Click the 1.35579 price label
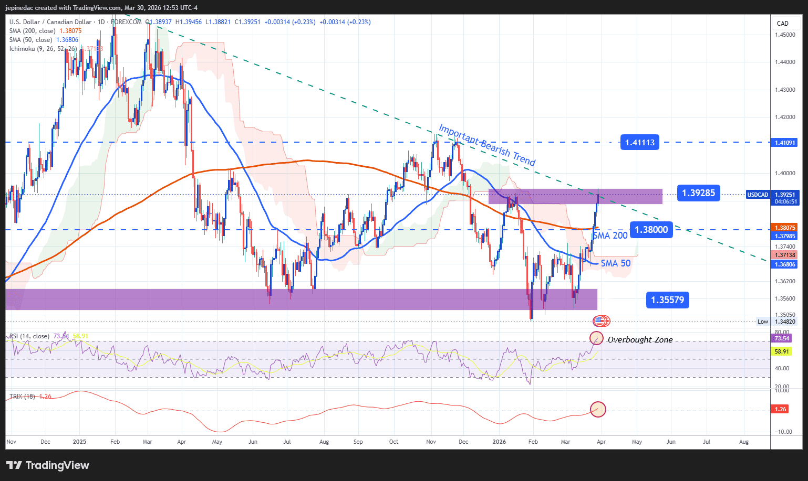 (667, 300)
